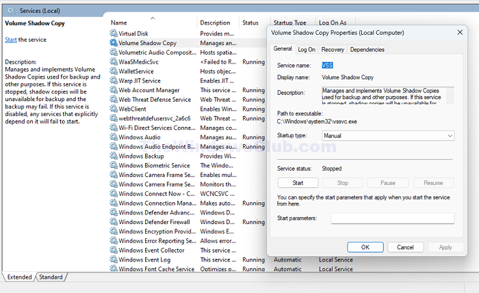Click Local Service for Windows Event Log
The height and width of the screenshot is (293, 479).
coord(336,260)
